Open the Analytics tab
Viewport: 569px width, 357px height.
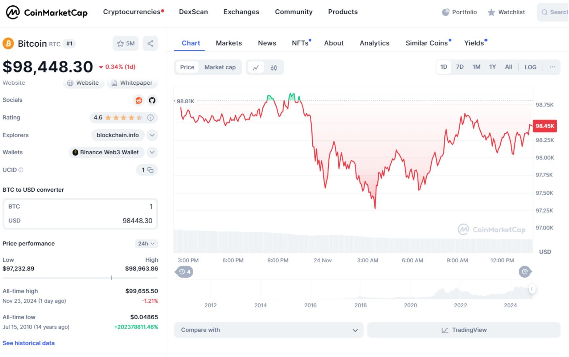[x=374, y=43]
